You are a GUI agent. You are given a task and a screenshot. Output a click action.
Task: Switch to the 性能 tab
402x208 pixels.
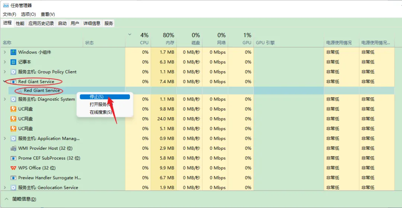[x=20, y=23]
